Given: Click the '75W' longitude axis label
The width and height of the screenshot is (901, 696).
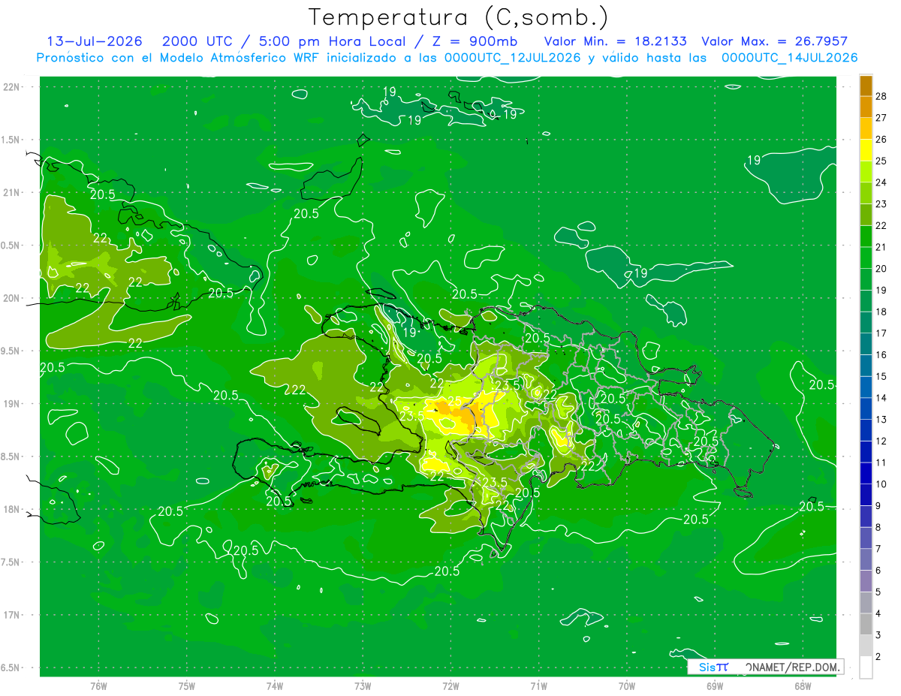Looking at the screenshot, I should 186,686.
